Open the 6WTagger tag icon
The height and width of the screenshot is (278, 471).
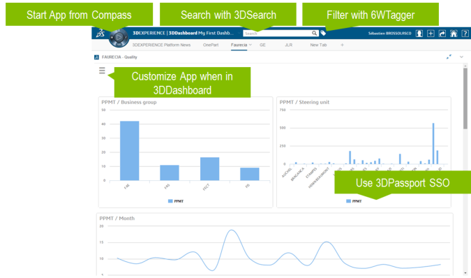tap(323, 33)
